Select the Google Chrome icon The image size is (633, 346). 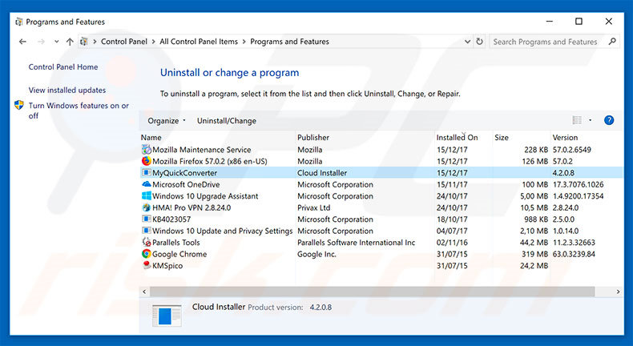click(146, 254)
